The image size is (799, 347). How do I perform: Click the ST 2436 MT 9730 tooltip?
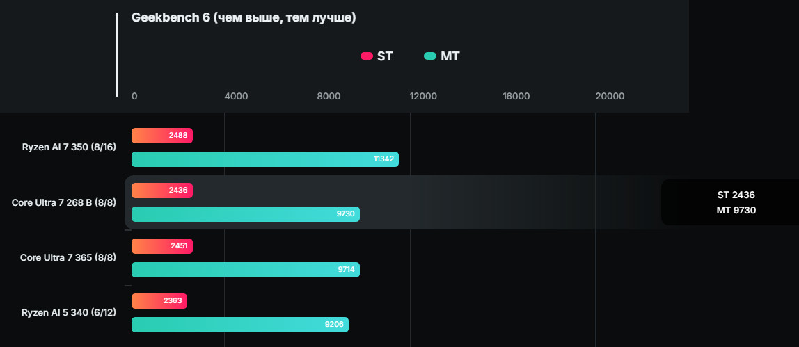[x=735, y=202]
